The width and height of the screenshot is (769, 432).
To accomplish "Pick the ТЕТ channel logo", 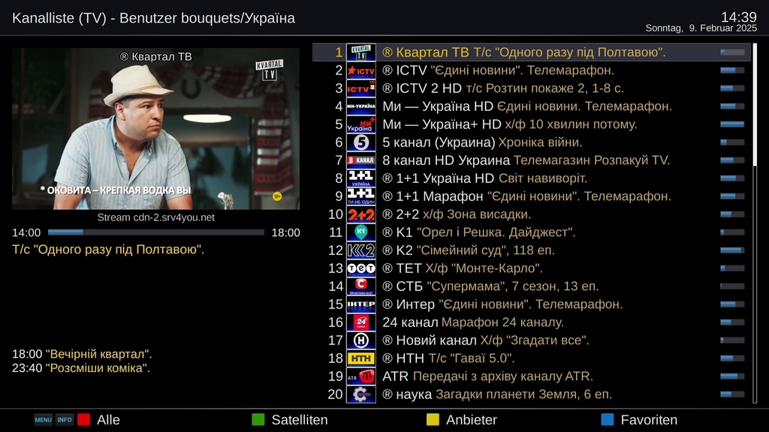I will coord(361,268).
